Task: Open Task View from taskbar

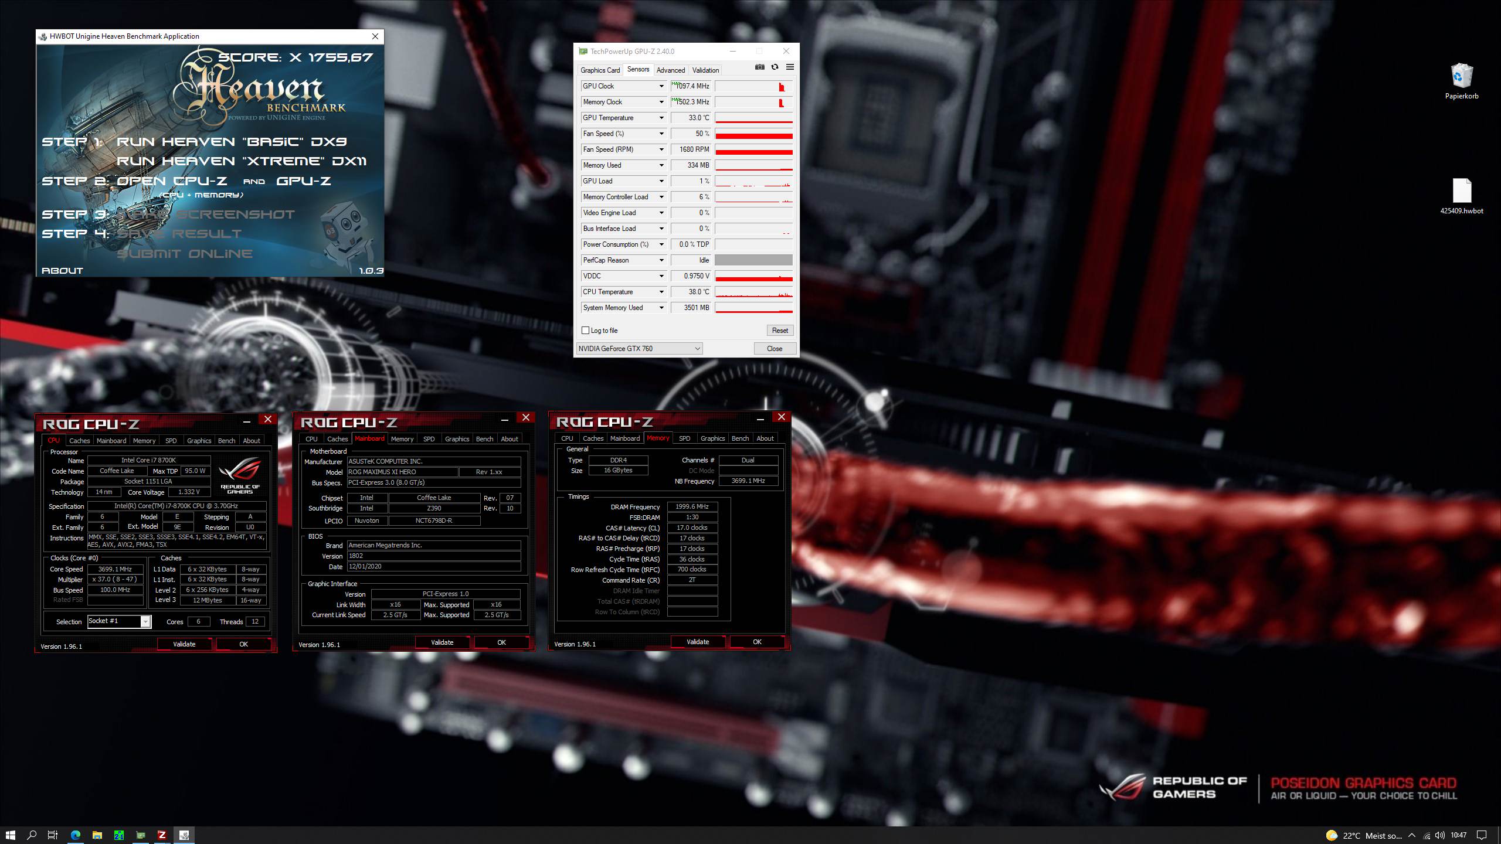Action: (x=52, y=835)
